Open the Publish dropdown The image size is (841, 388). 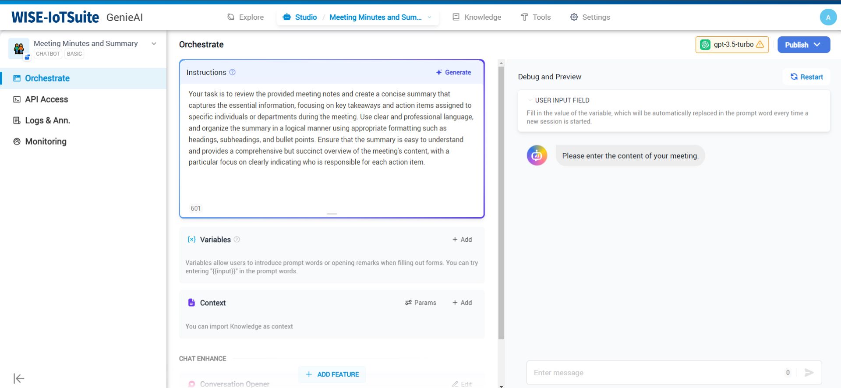pos(804,45)
